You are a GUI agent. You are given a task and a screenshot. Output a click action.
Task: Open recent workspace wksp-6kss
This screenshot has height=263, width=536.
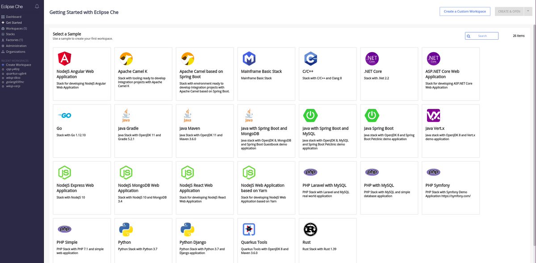pos(13,77)
